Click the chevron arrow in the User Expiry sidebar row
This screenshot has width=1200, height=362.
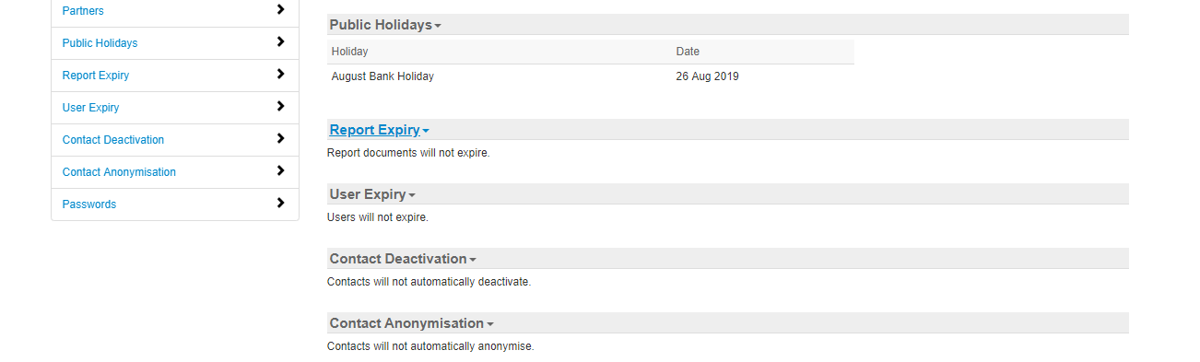click(281, 107)
